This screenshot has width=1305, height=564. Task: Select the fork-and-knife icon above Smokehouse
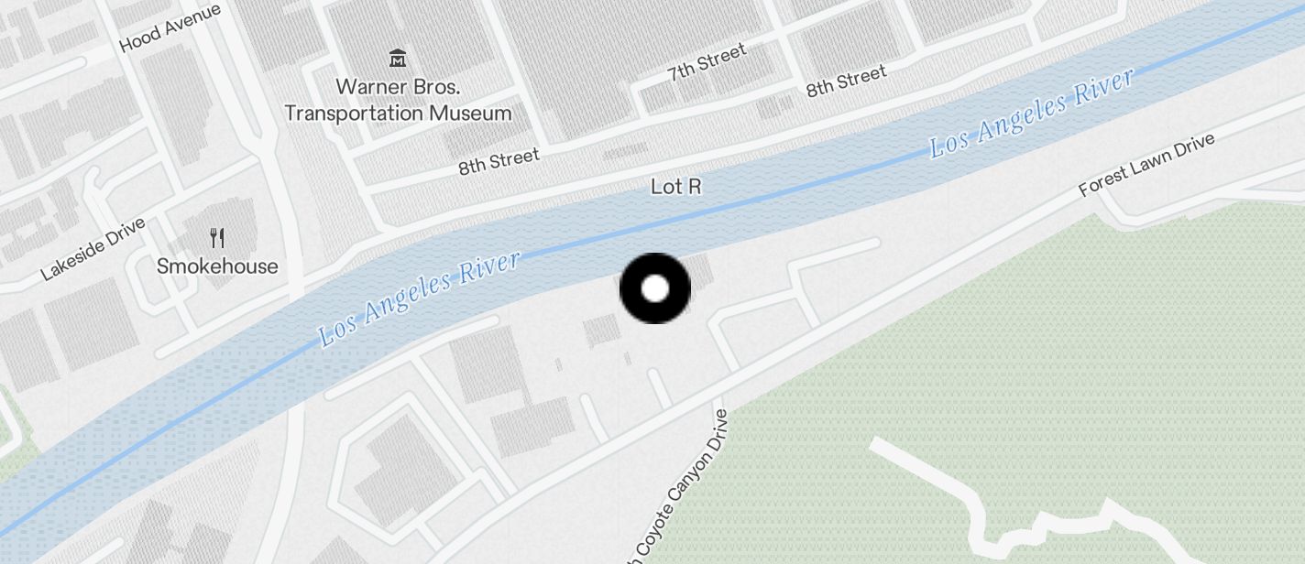217,238
